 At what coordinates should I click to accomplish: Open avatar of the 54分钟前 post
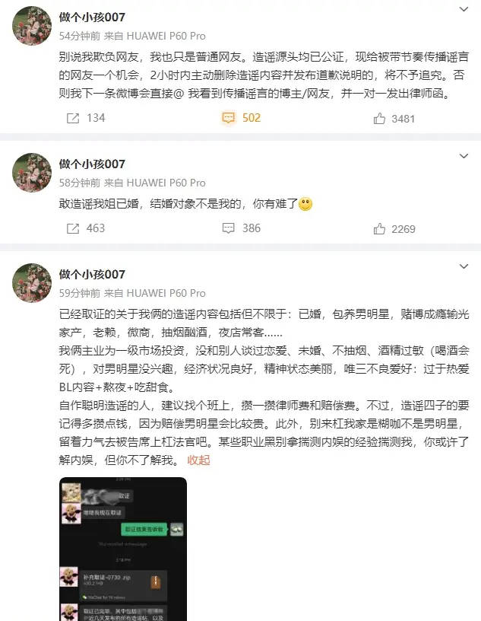click(32, 26)
